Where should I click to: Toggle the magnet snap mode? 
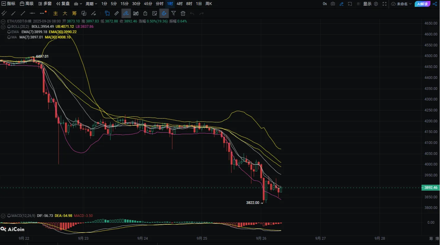[x=164, y=13]
